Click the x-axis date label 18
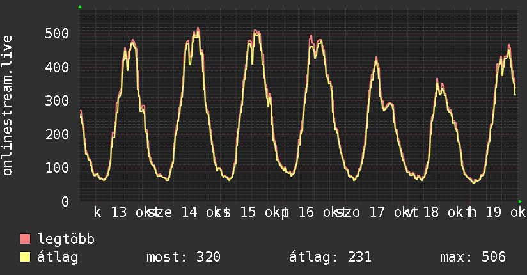 (431, 212)
